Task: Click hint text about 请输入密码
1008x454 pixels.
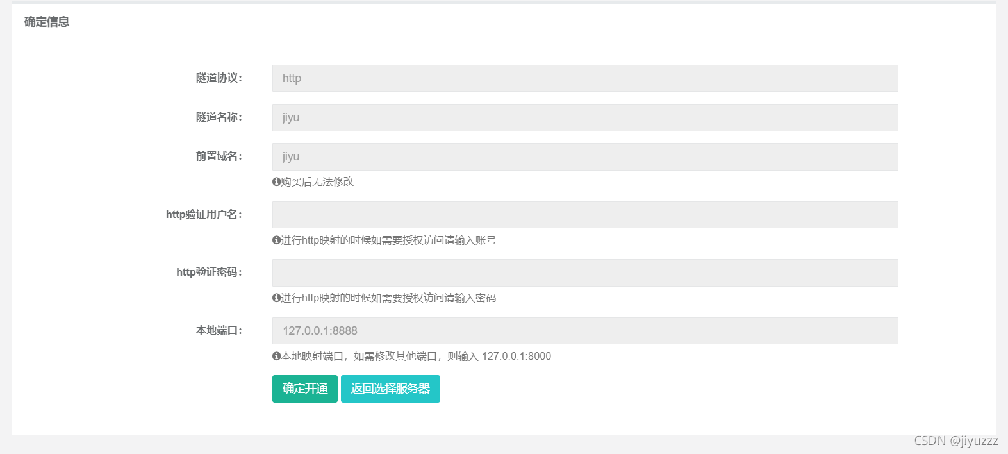Action: [x=388, y=298]
